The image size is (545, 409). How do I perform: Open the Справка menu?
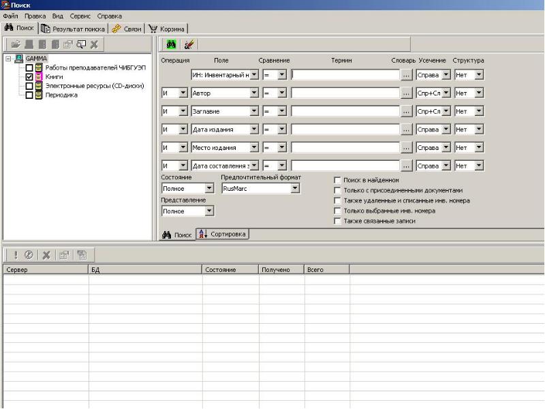click(x=110, y=16)
